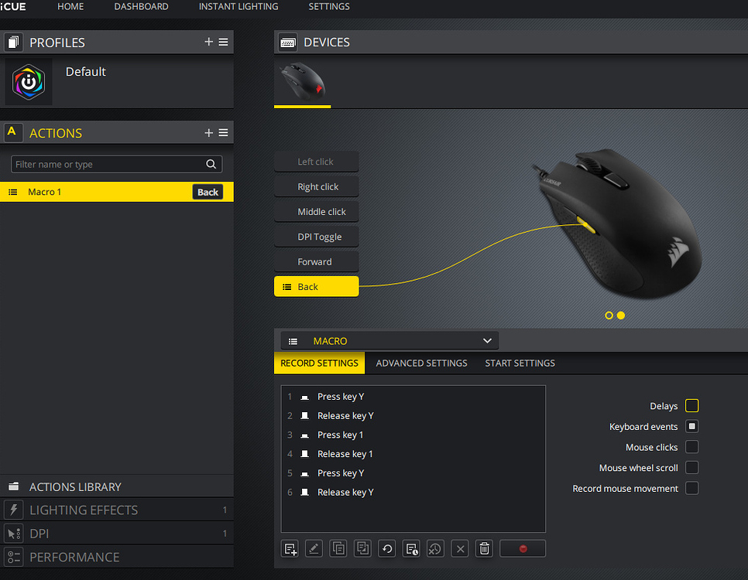Switch to the Advanced Settings tab

(x=421, y=363)
